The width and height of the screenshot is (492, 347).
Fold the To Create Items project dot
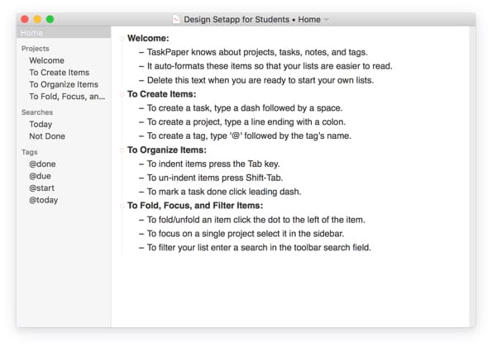click(122, 95)
